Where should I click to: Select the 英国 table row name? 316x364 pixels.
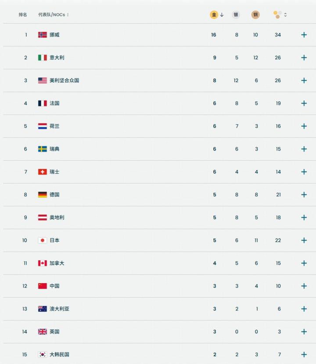point(54,332)
